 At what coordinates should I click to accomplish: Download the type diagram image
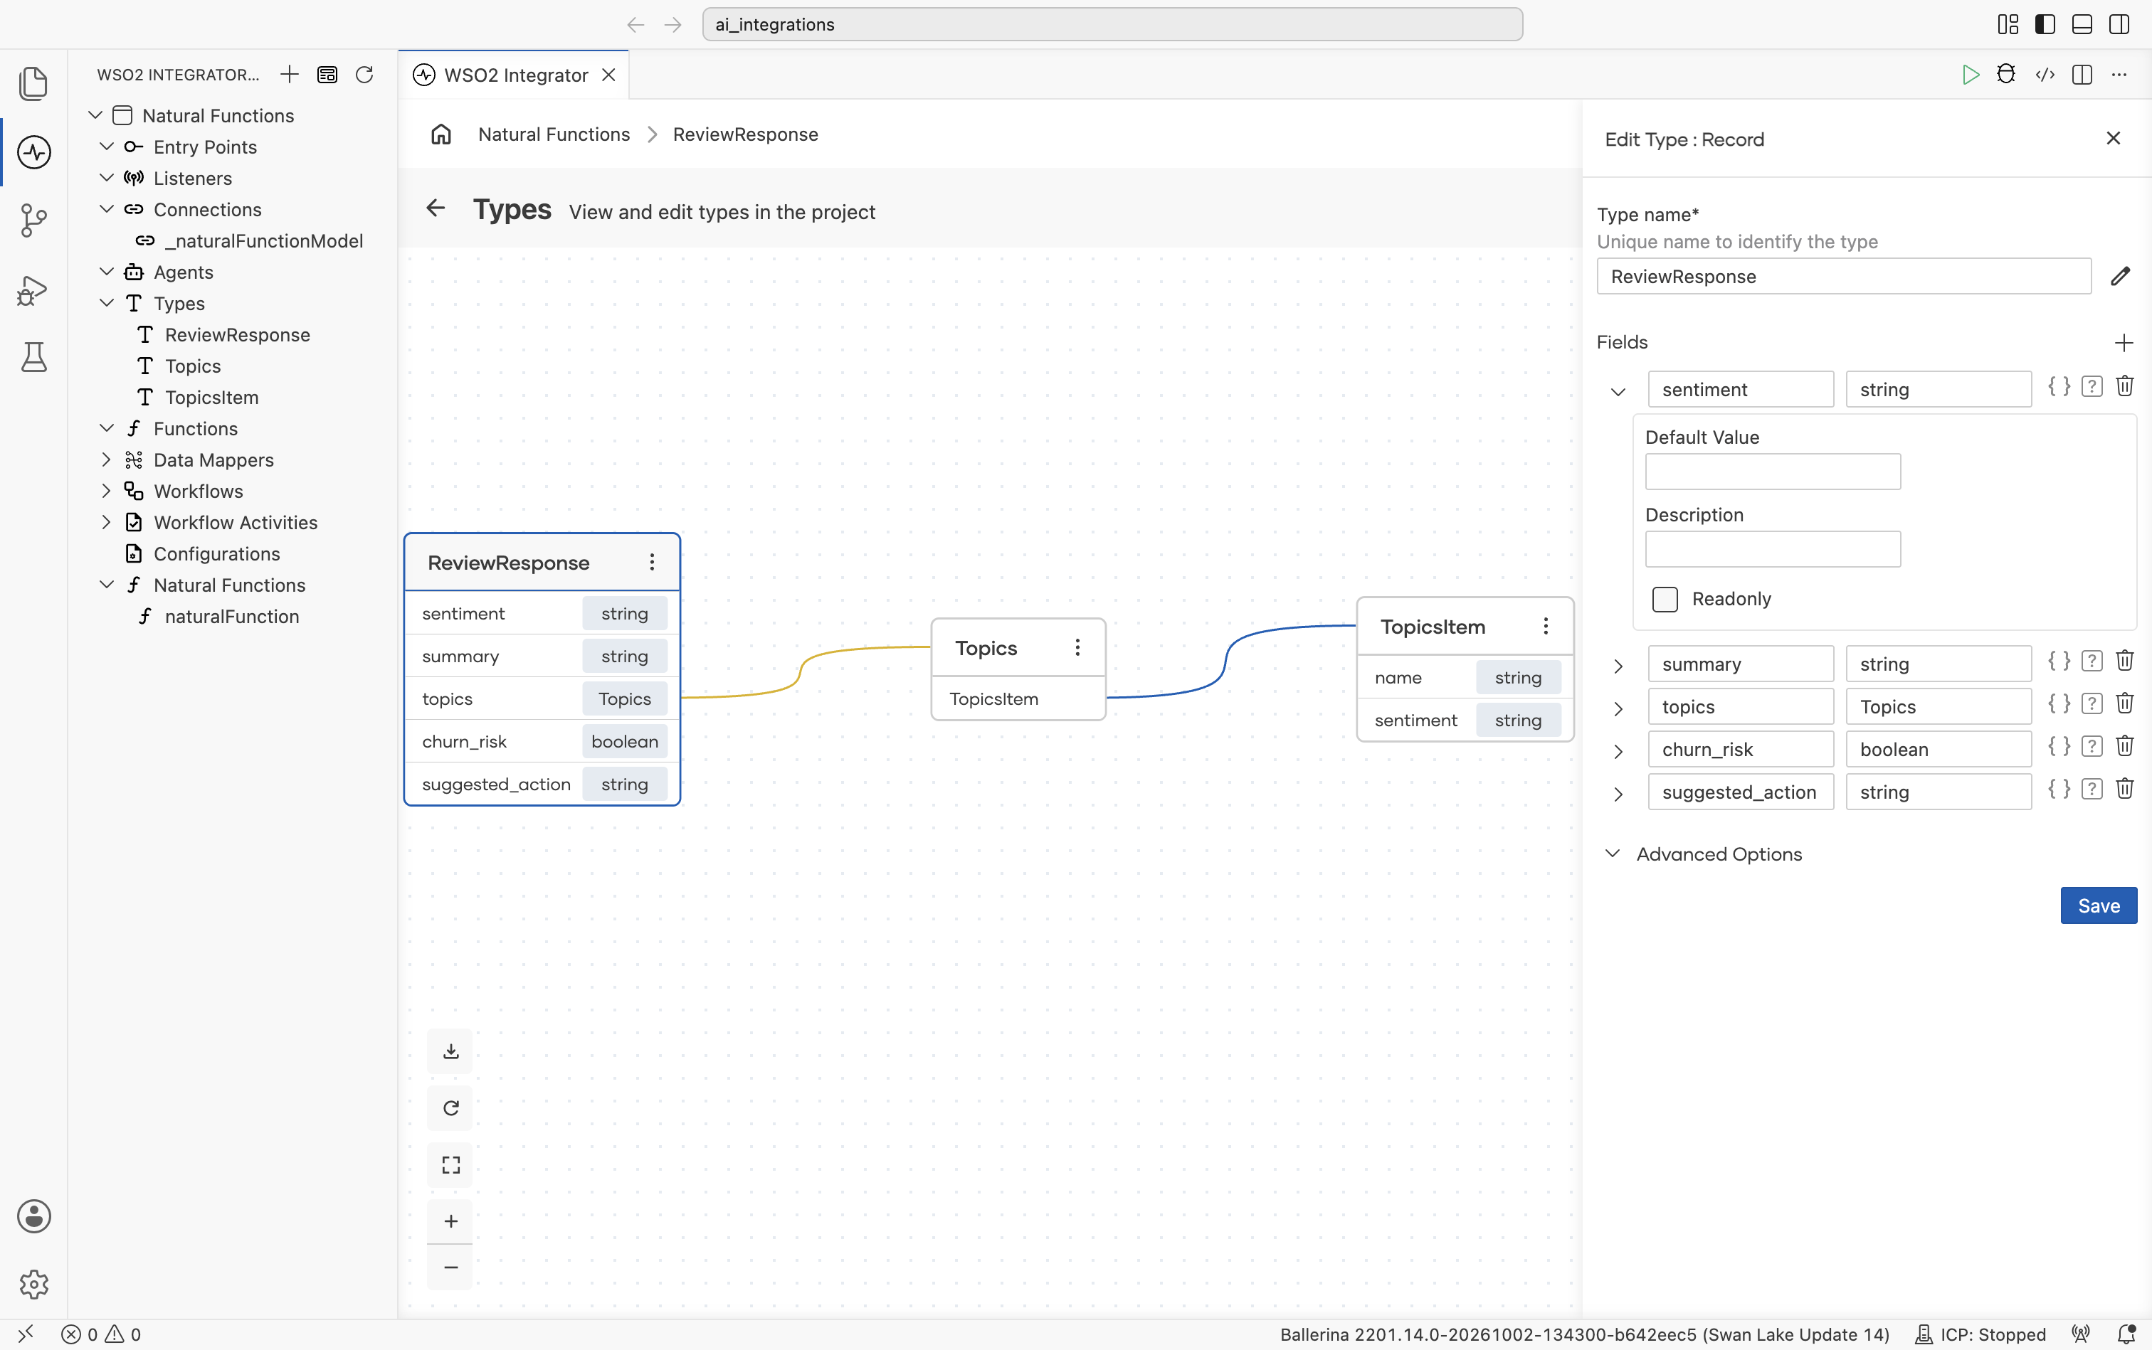(451, 1051)
